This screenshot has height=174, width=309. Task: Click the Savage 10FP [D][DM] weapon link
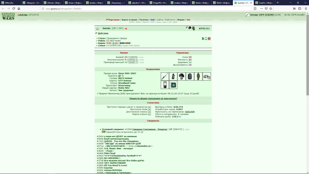coord(262,15)
